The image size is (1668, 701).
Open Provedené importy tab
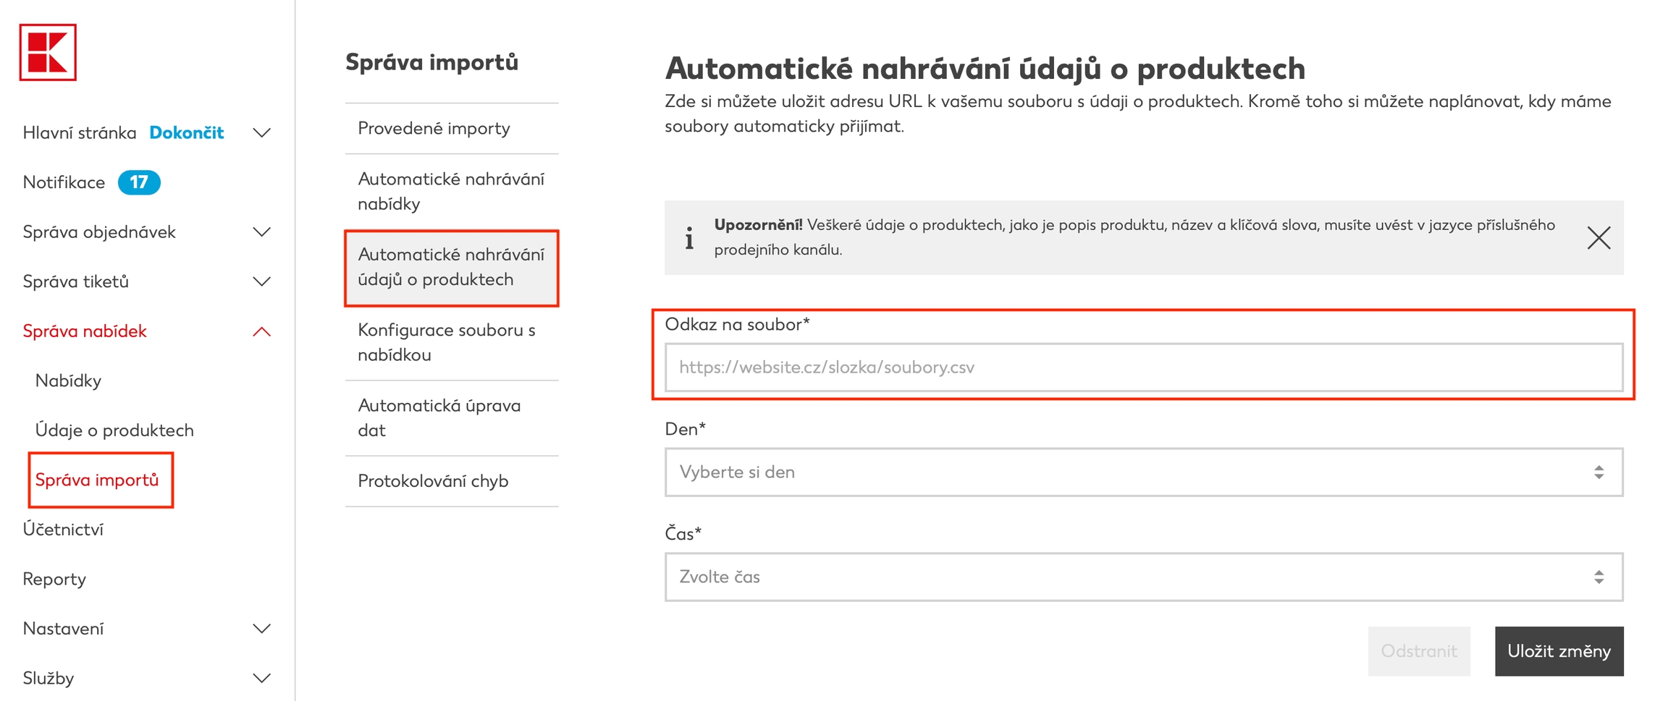coord(434,129)
